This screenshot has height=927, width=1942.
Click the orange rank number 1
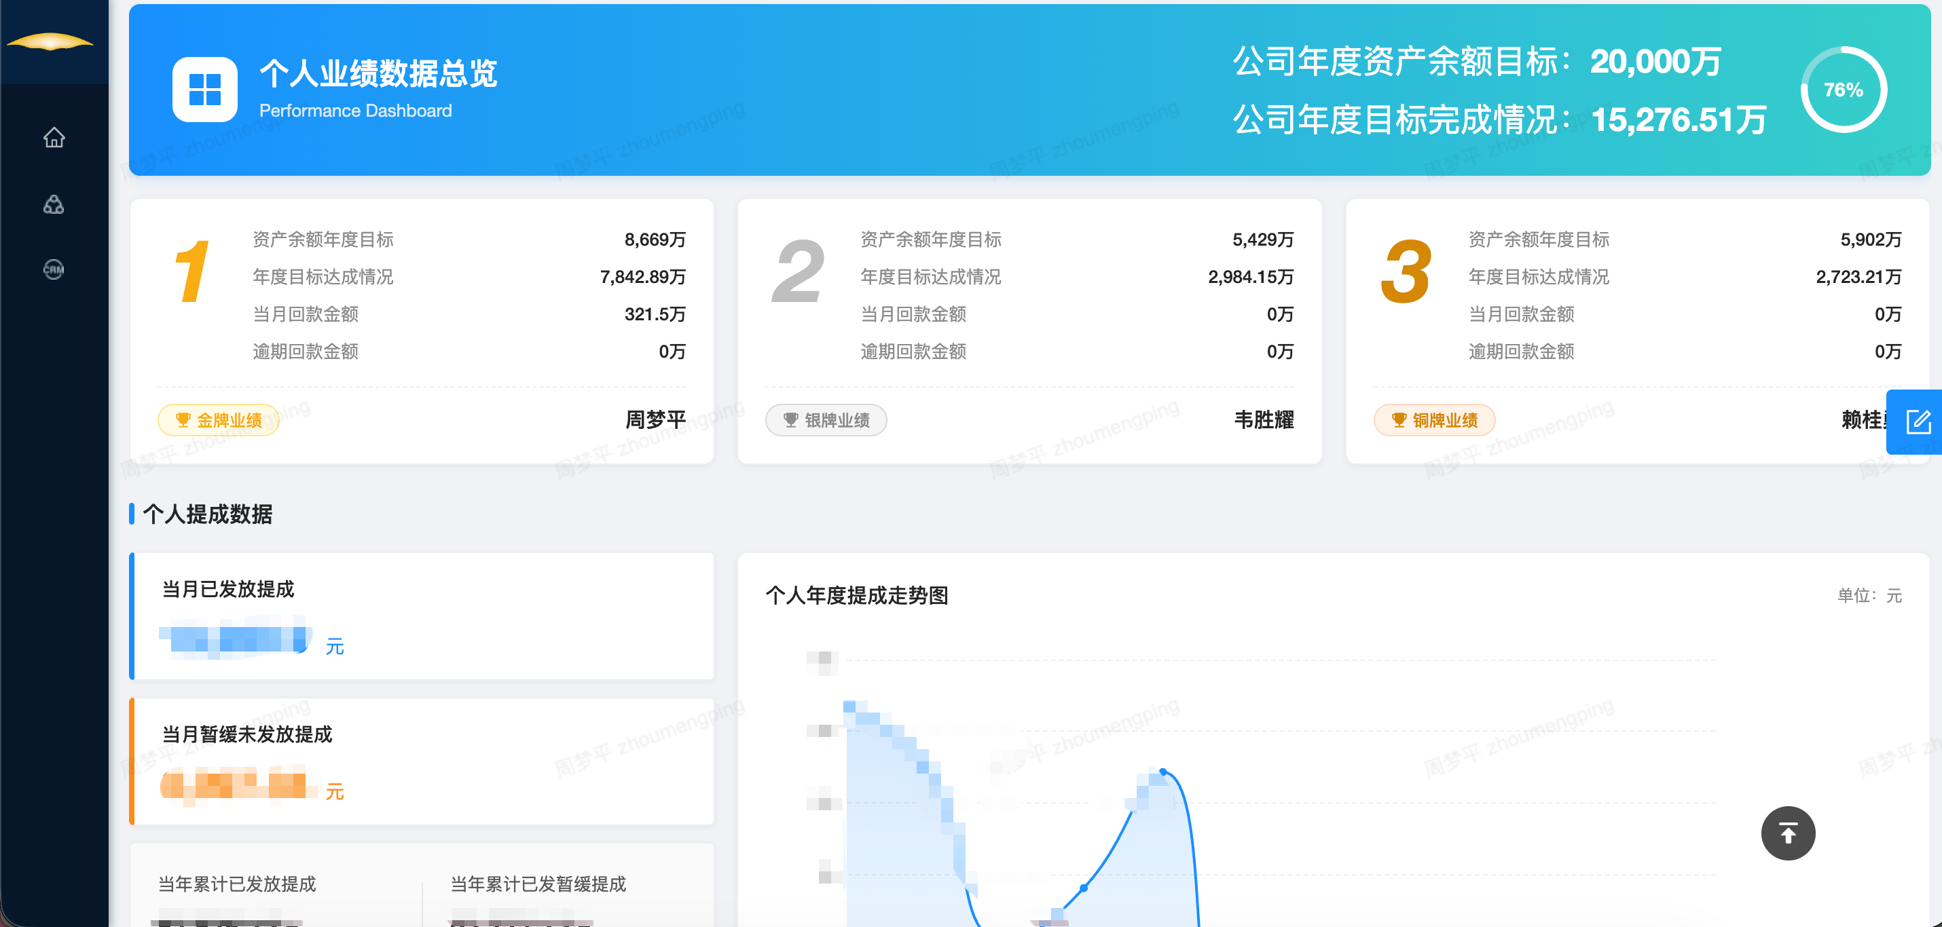192,272
